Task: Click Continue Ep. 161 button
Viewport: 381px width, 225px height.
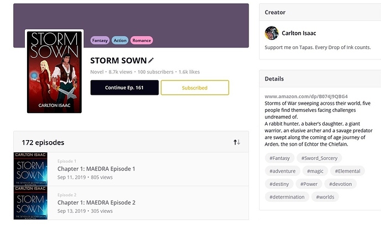Action: (x=124, y=88)
